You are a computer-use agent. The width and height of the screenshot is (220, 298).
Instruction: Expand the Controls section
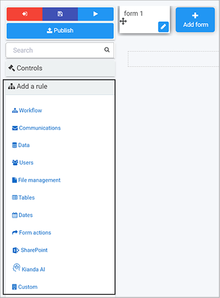pyautogui.click(x=60, y=68)
